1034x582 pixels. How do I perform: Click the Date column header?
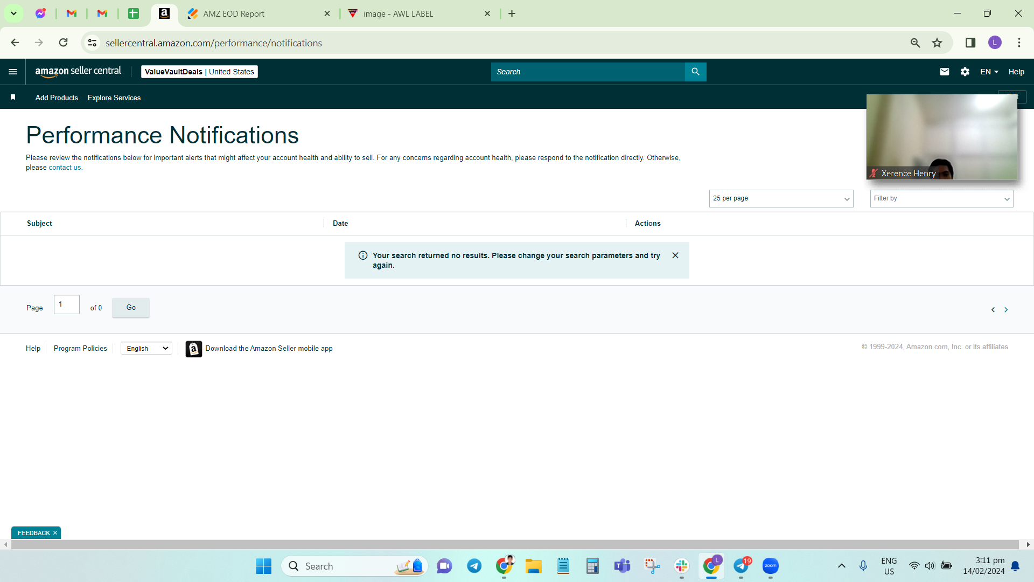click(340, 223)
